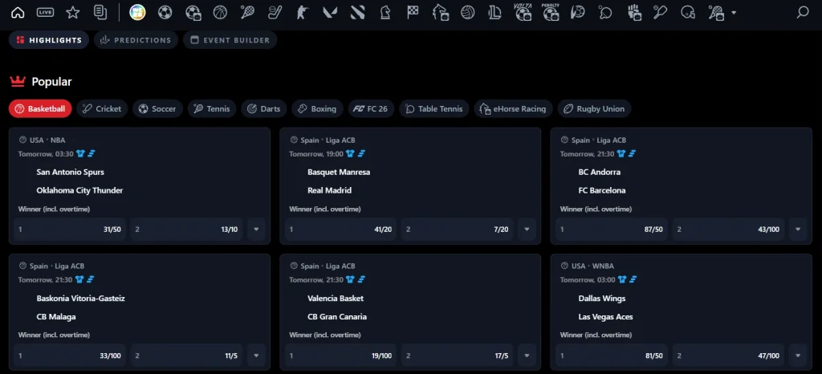Select the Table Tennis paddle icon in top bar
This screenshot has width=822, height=374.
[605, 13]
